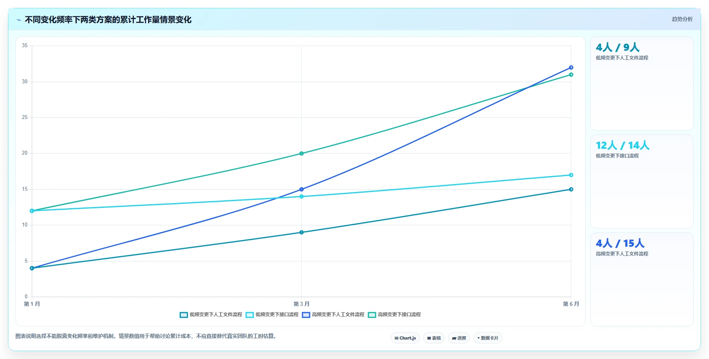The width and height of the screenshot is (709, 359).
Task: Click the 高频接口 data point at 第6月 (31)
Action: (571, 75)
